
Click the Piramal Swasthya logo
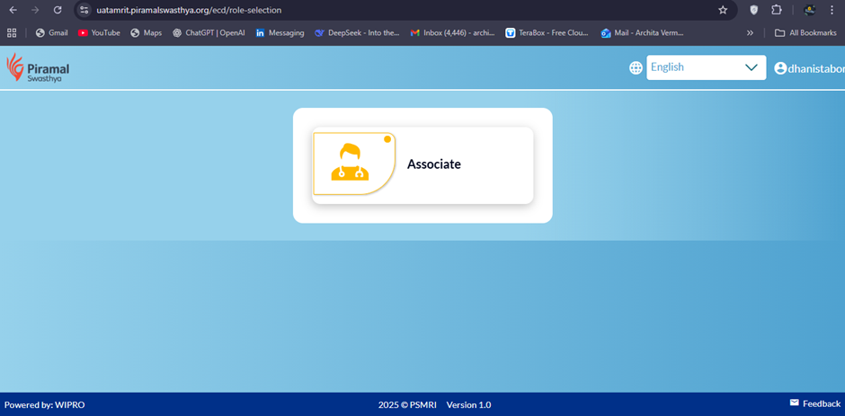click(38, 68)
